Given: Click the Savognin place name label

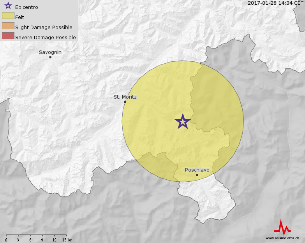Looking at the screenshot, I should pyautogui.click(x=50, y=52).
